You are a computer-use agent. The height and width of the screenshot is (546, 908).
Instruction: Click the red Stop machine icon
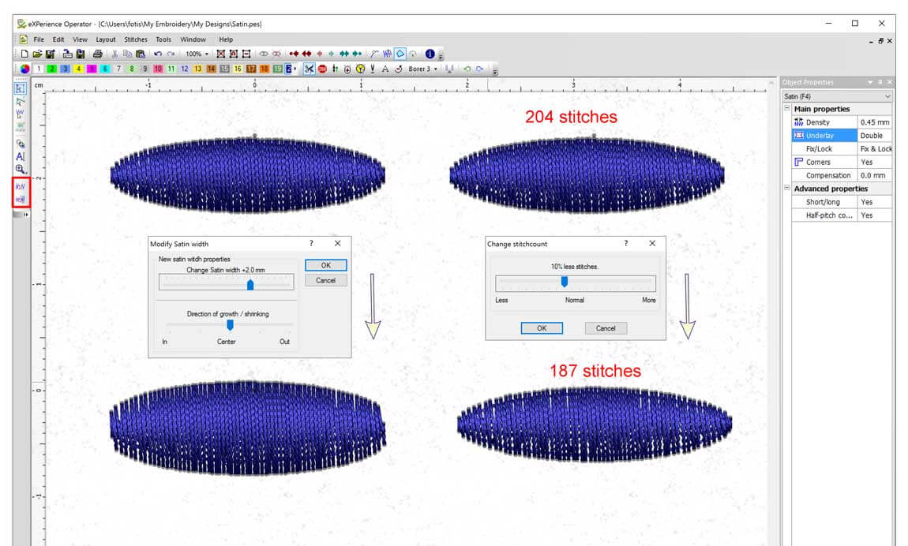tap(322, 69)
